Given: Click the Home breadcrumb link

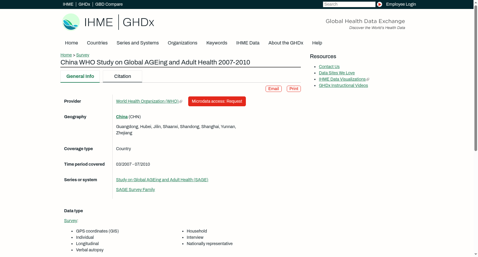Looking at the screenshot, I should [x=66, y=55].
